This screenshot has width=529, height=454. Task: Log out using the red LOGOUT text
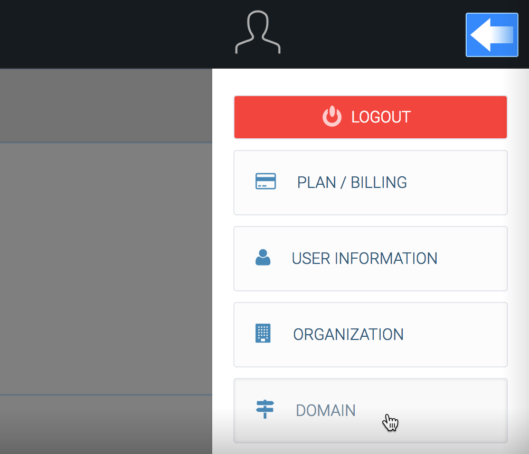point(381,117)
